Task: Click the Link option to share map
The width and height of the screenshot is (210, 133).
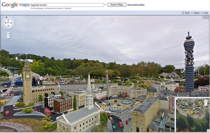Action: [x=206, y=13]
